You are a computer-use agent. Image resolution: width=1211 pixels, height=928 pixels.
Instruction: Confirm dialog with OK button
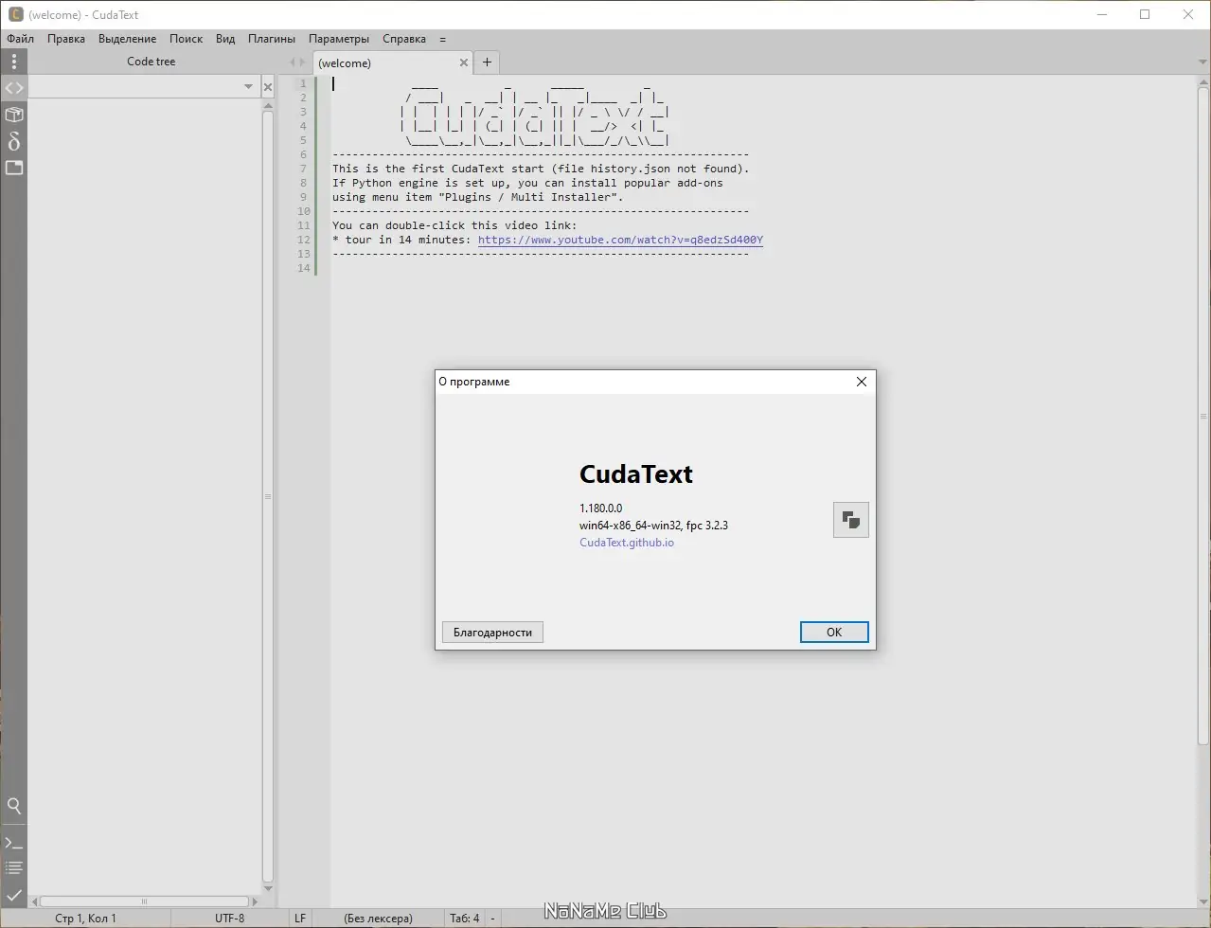834,633
